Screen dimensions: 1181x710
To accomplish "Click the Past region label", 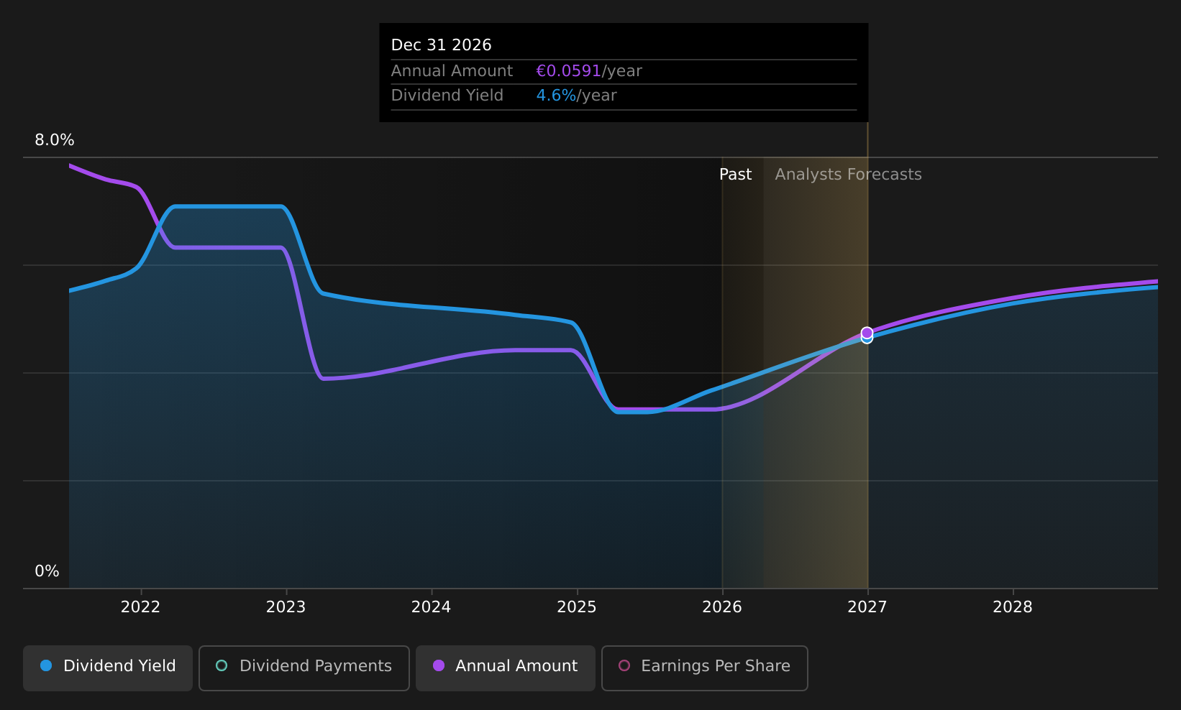I will pos(735,175).
